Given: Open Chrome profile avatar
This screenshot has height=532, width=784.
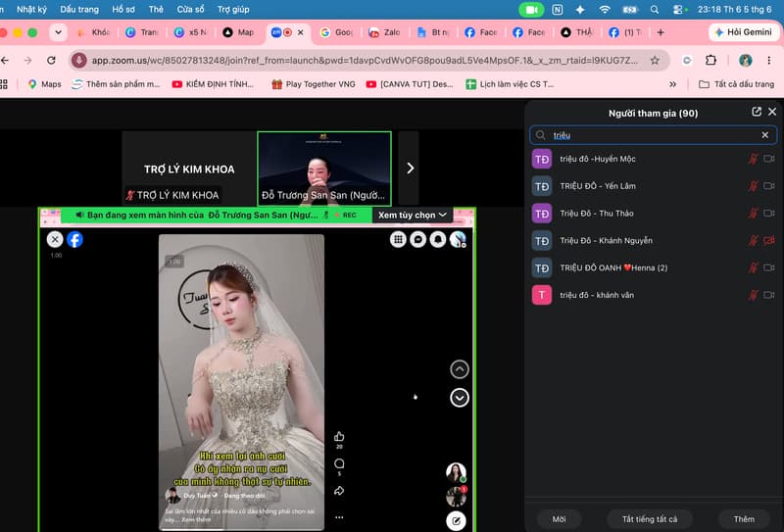Looking at the screenshot, I should tap(746, 61).
